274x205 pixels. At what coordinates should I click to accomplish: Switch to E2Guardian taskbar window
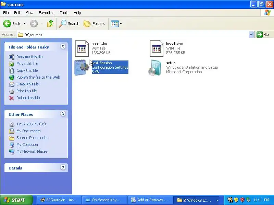click(59, 200)
